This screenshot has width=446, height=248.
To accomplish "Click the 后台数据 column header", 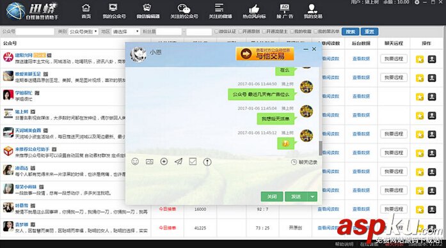I will [x=361, y=43].
